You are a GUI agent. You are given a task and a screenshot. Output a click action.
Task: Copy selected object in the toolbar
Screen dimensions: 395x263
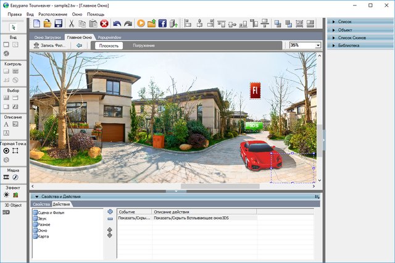(82, 23)
